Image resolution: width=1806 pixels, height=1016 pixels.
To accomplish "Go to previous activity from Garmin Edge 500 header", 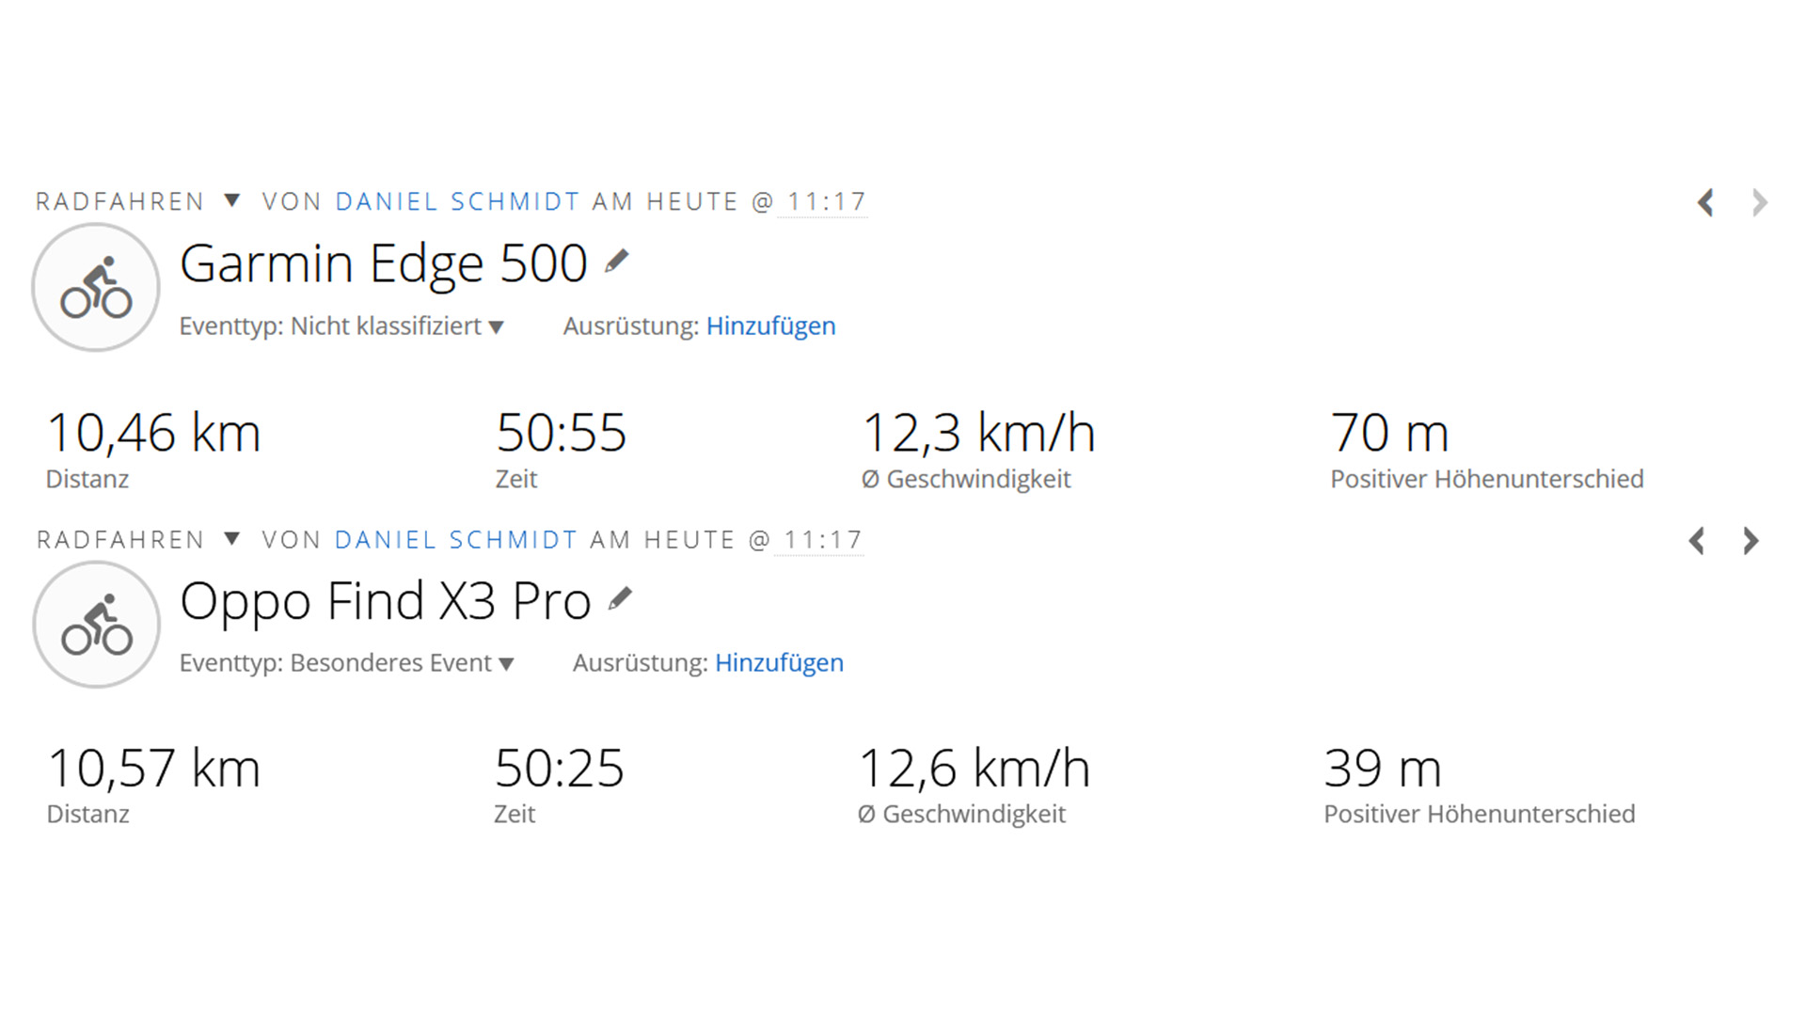I will pyautogui.click(x=1705, y=202).
